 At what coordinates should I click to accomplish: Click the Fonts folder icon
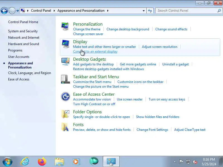tap(65, 127)
